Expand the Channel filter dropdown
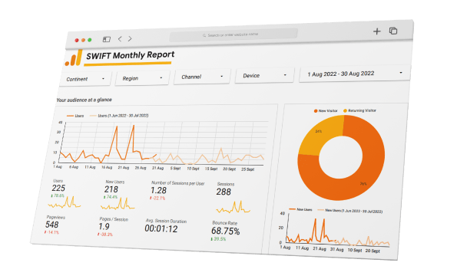 coord(202,77)
